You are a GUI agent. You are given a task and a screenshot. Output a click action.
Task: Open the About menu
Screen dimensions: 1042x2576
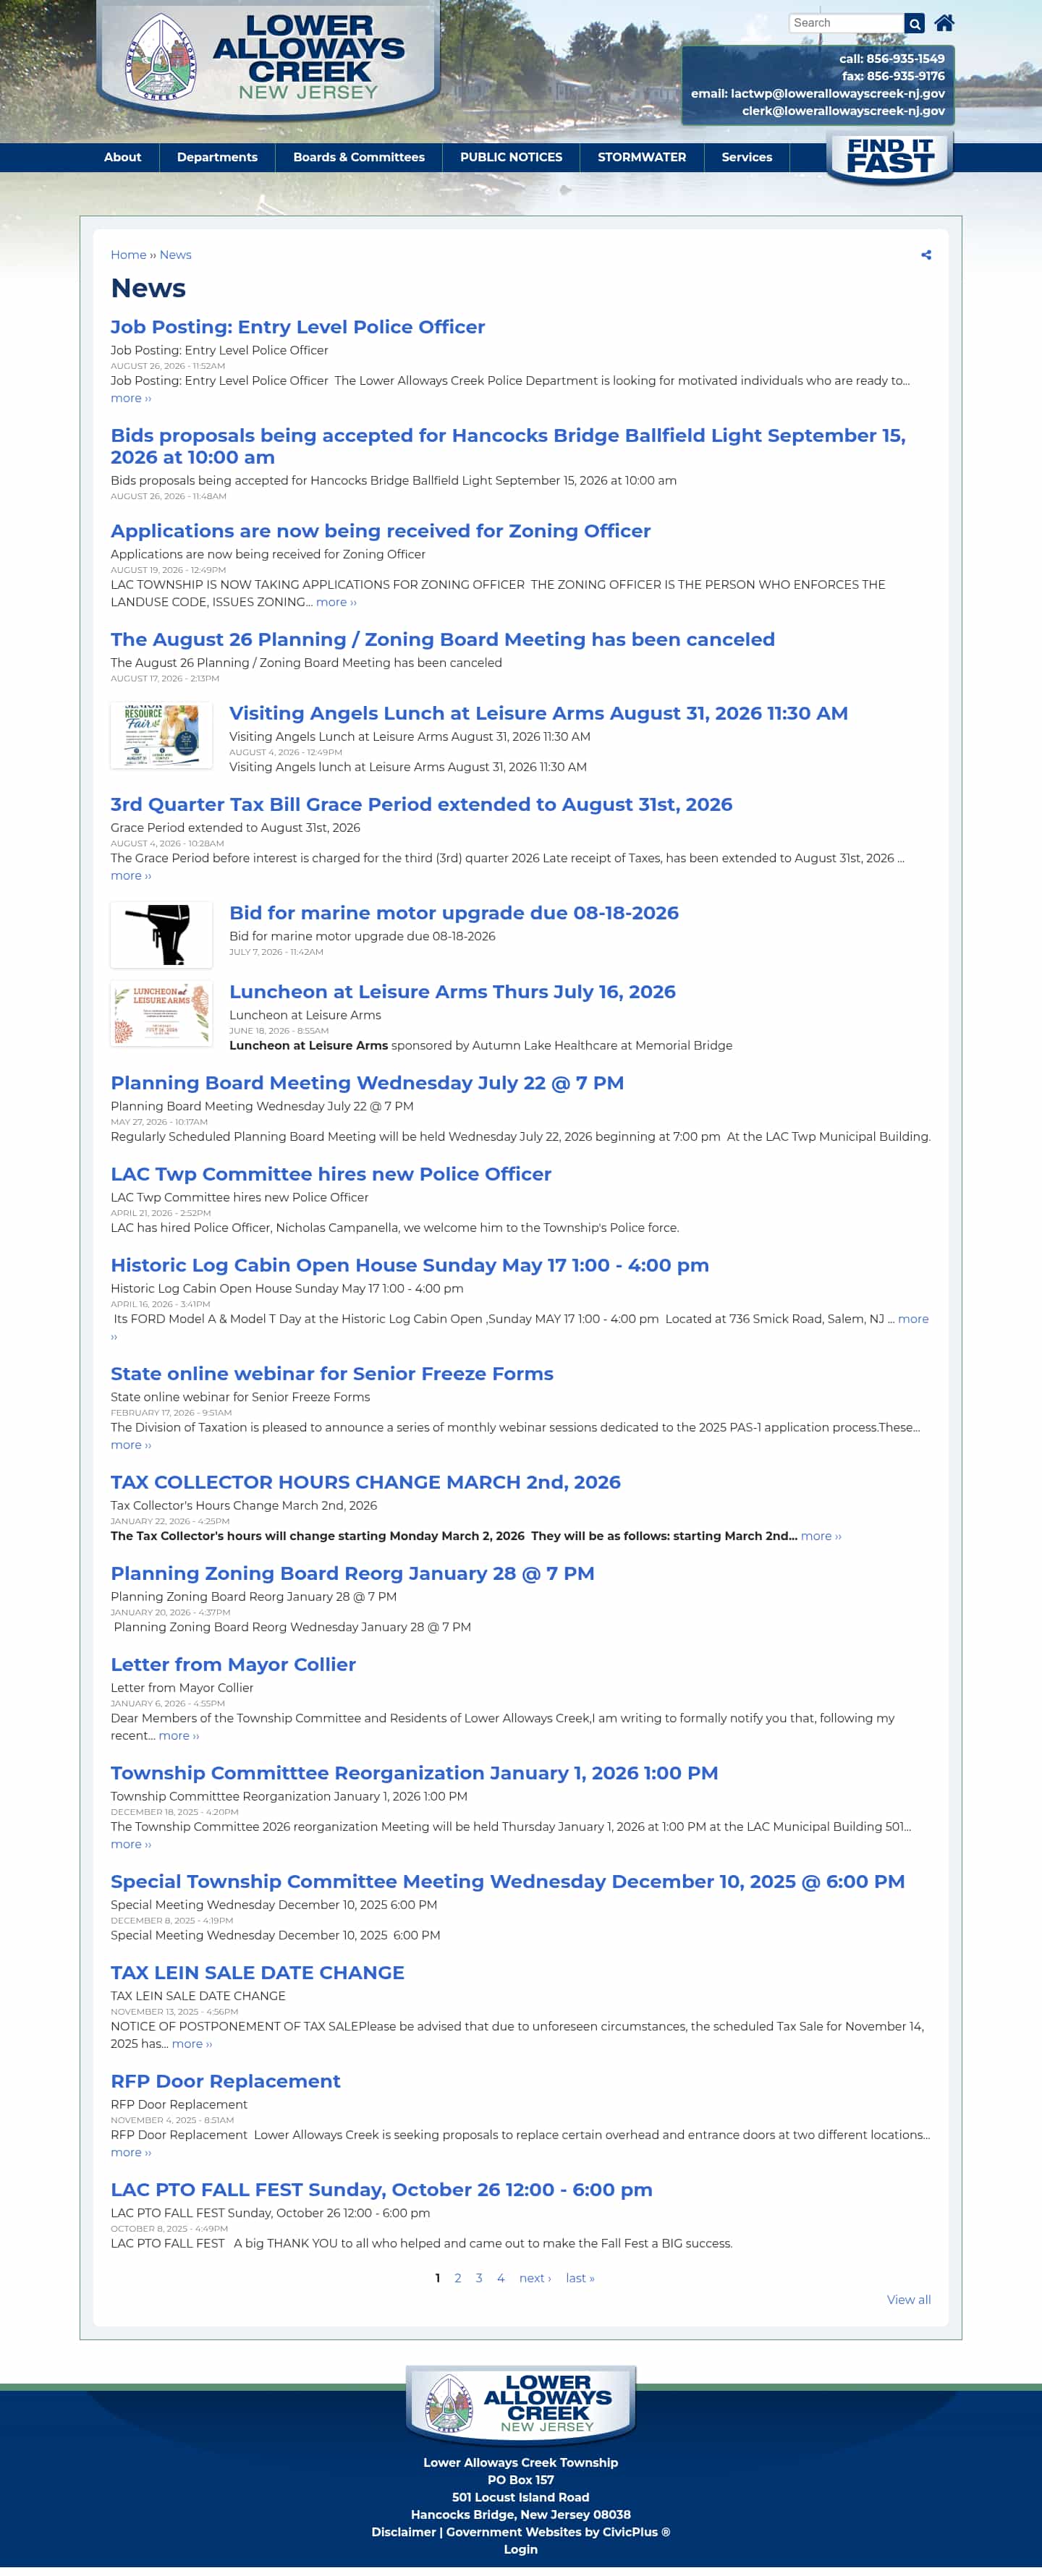[123, 157]
